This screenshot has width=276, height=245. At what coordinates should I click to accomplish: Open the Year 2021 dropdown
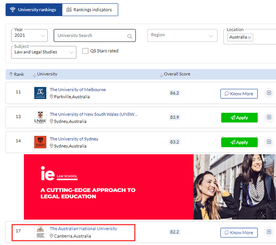(29, 35)
